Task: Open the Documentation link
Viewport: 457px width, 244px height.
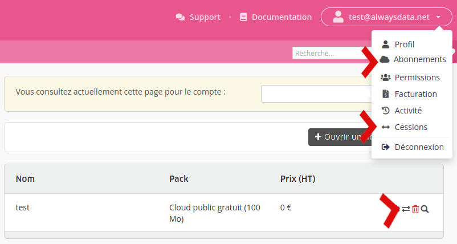Action: pos(281,17)
